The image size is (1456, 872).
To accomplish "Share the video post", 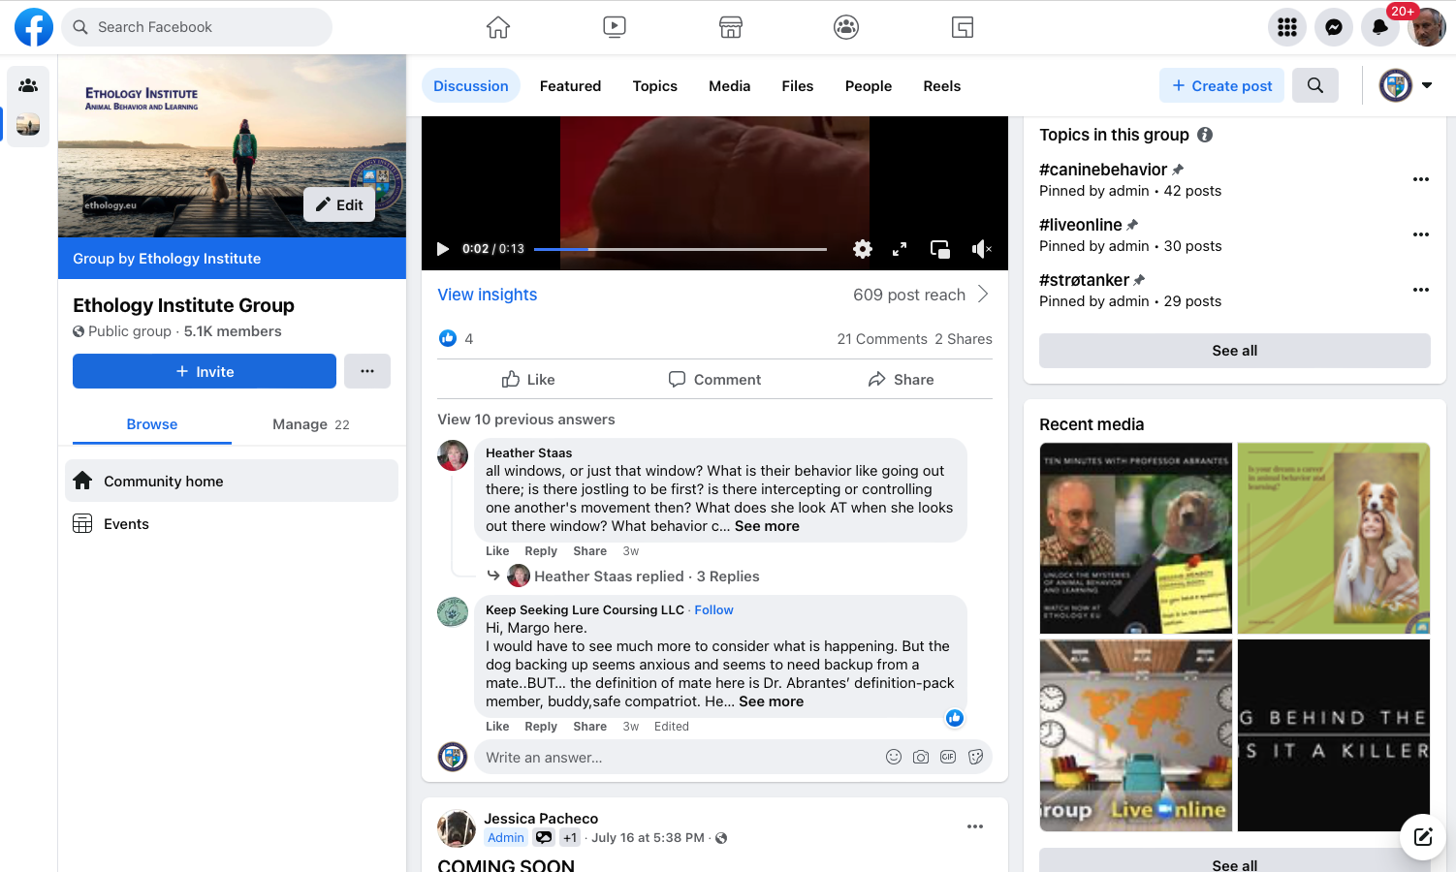I will (x=901, y=380).
